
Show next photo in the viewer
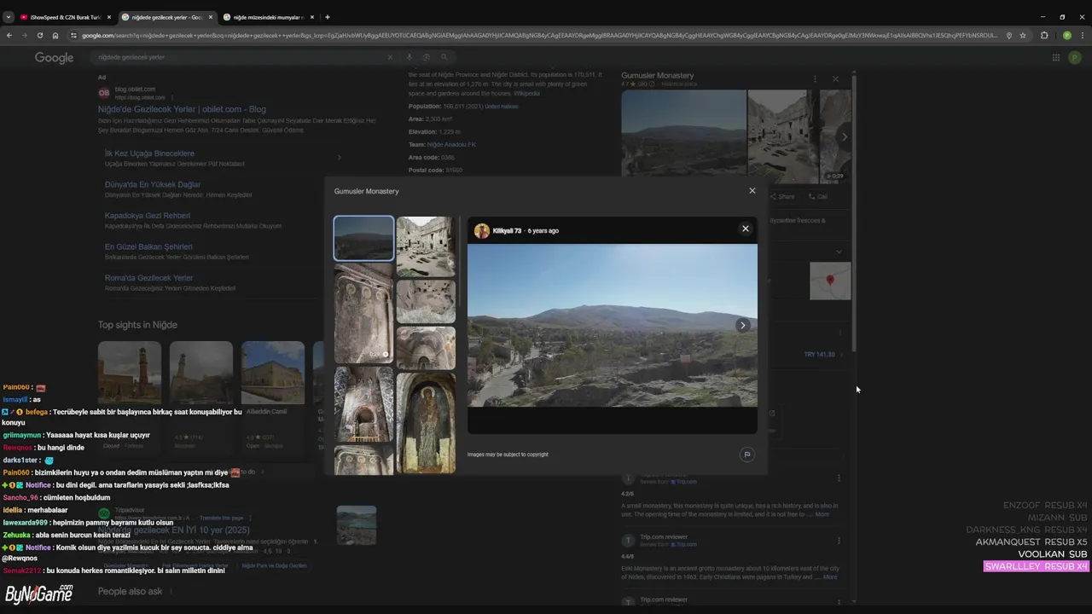point(742,325)
